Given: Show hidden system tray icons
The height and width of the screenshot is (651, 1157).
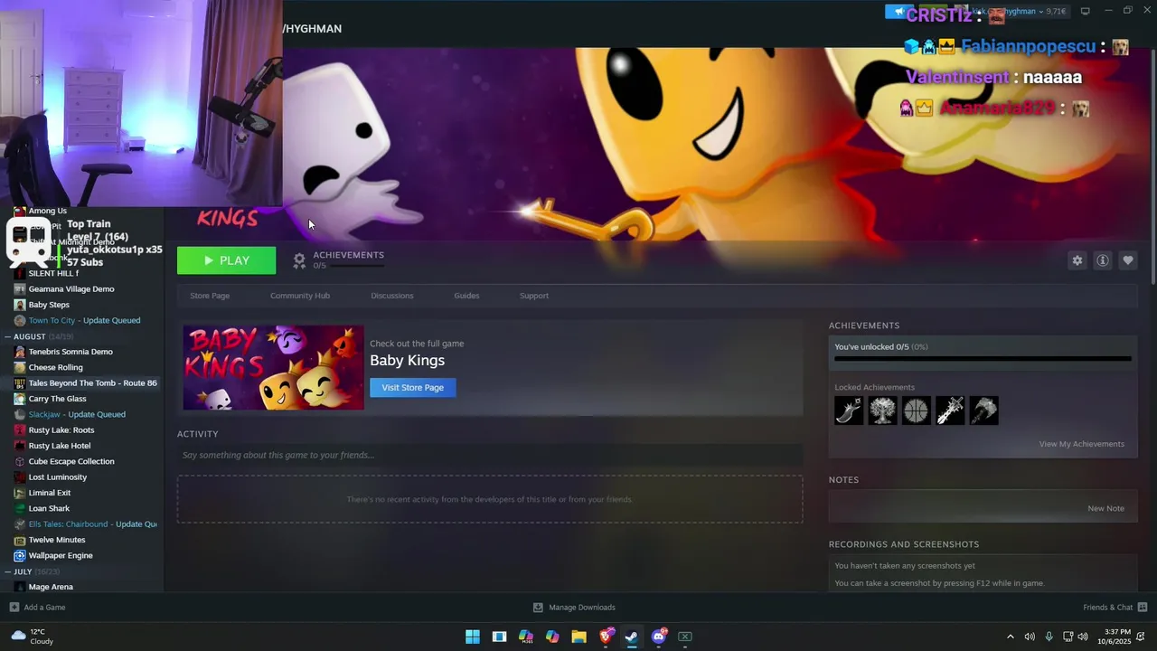Looking at the screenshot, I should (1011, 637).
